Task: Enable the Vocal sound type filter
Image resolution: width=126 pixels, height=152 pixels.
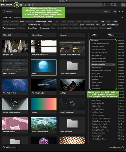Action: tap(109, 28)
